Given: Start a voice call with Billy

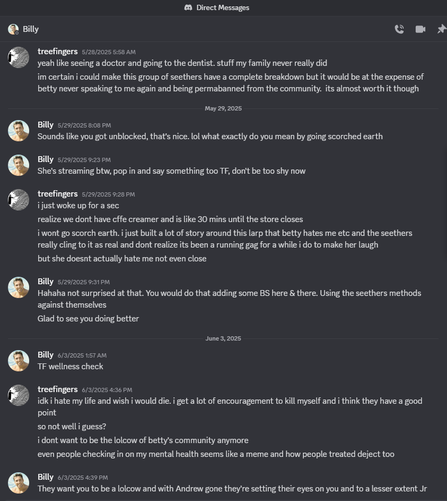Looking at the screenshot, I should [399, 29].
